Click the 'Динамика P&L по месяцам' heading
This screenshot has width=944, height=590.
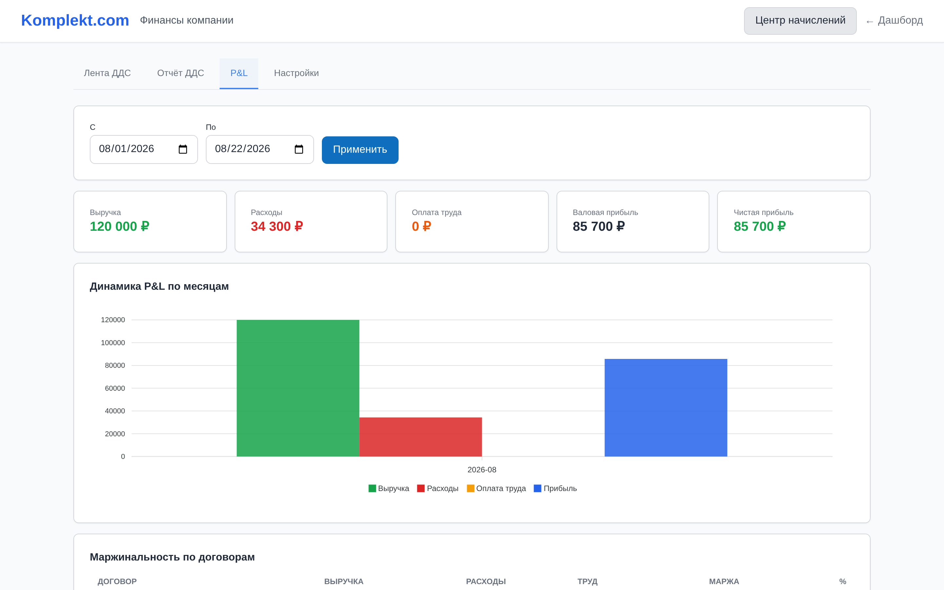tap(159, 286)
